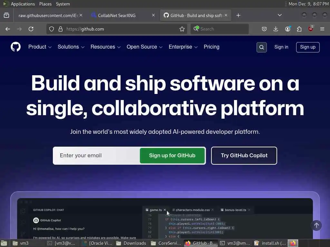
Task: Click the Firefox View icon left of tabs
Action: [x=6, y=15]
